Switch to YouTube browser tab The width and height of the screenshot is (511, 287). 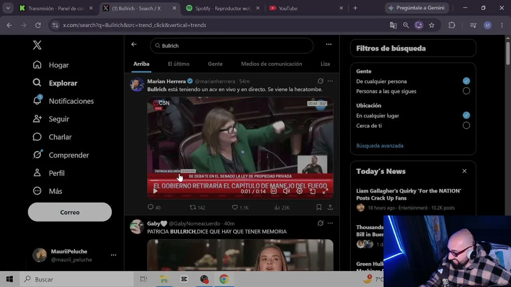pos(306,8)
